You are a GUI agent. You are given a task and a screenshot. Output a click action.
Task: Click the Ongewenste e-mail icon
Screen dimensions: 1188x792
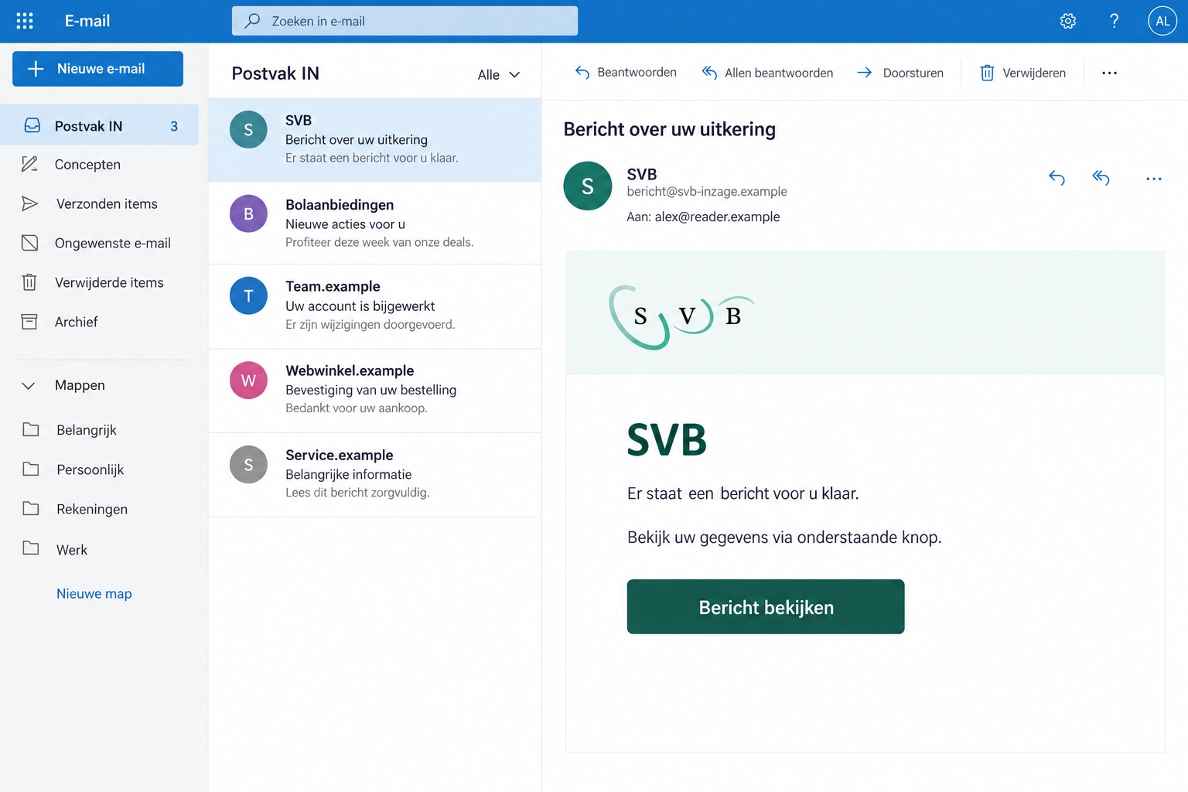click(29, 243)
